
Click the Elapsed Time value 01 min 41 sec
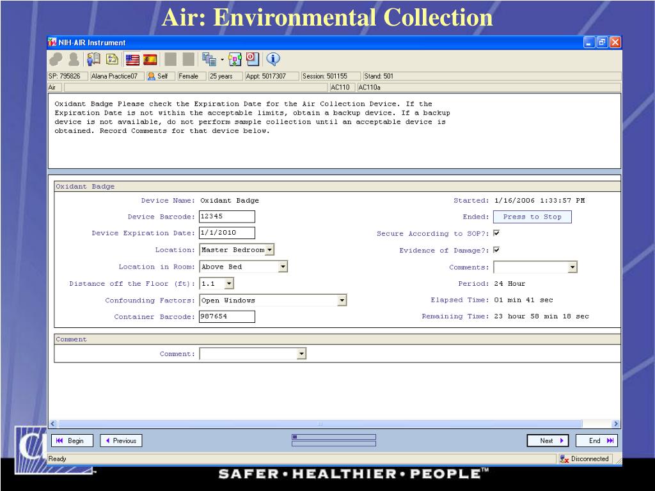(523, 300)
